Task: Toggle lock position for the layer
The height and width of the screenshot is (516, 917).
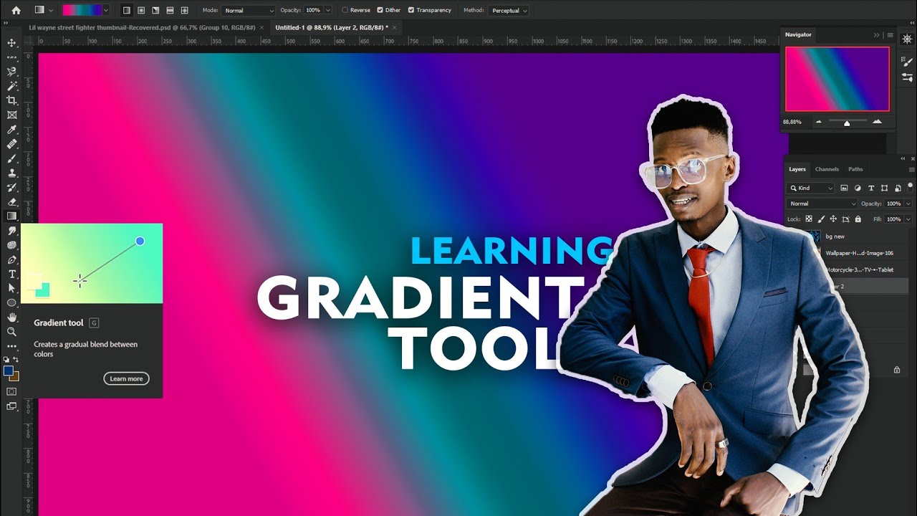Action: click(x=833, y=219)
